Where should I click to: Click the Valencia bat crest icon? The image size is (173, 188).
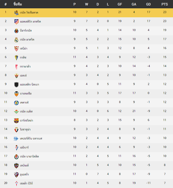pyautogui.click(x=16, y=94)
